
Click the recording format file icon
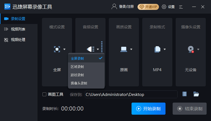157,49
